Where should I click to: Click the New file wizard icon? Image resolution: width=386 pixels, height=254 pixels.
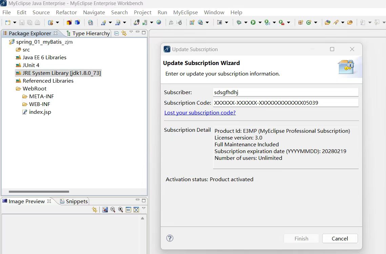8,23
